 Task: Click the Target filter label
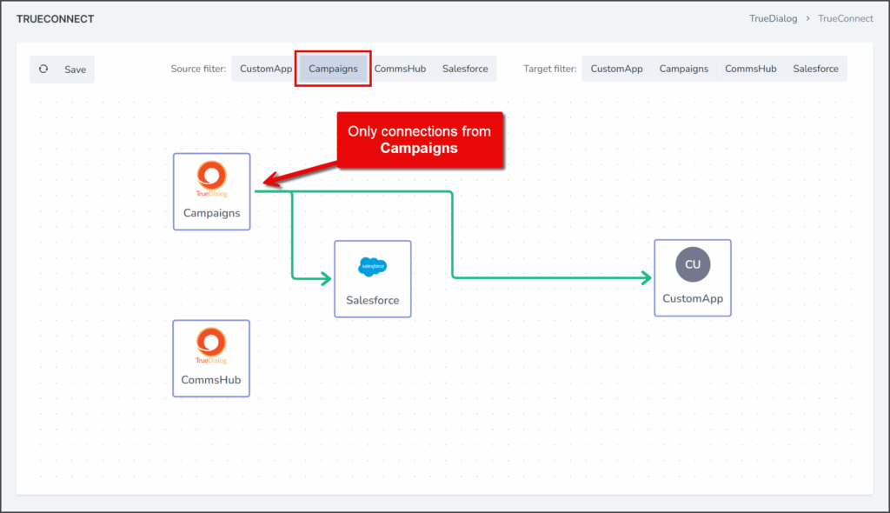point(549,69)
